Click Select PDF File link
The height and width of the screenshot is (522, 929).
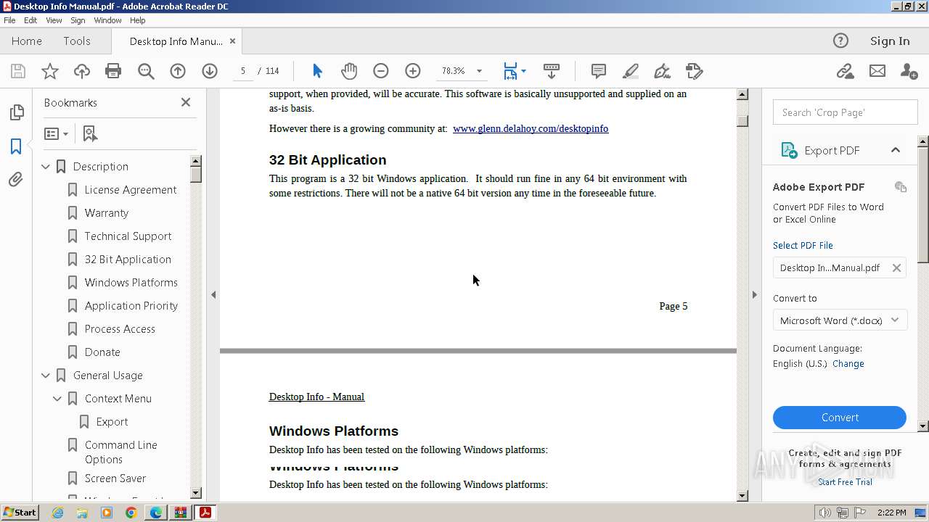[x=803, y=245]
